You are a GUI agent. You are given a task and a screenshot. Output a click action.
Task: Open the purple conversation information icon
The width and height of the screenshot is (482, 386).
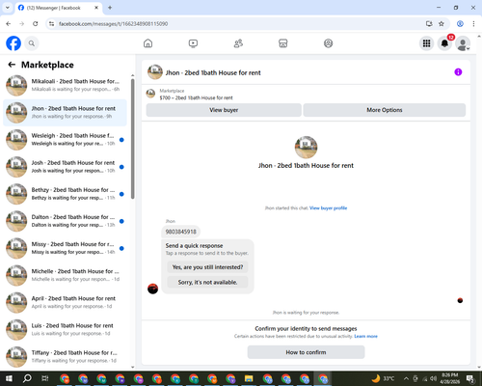458,72
